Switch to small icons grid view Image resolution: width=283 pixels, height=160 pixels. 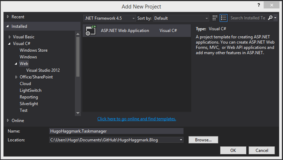(x=215, y=18)
